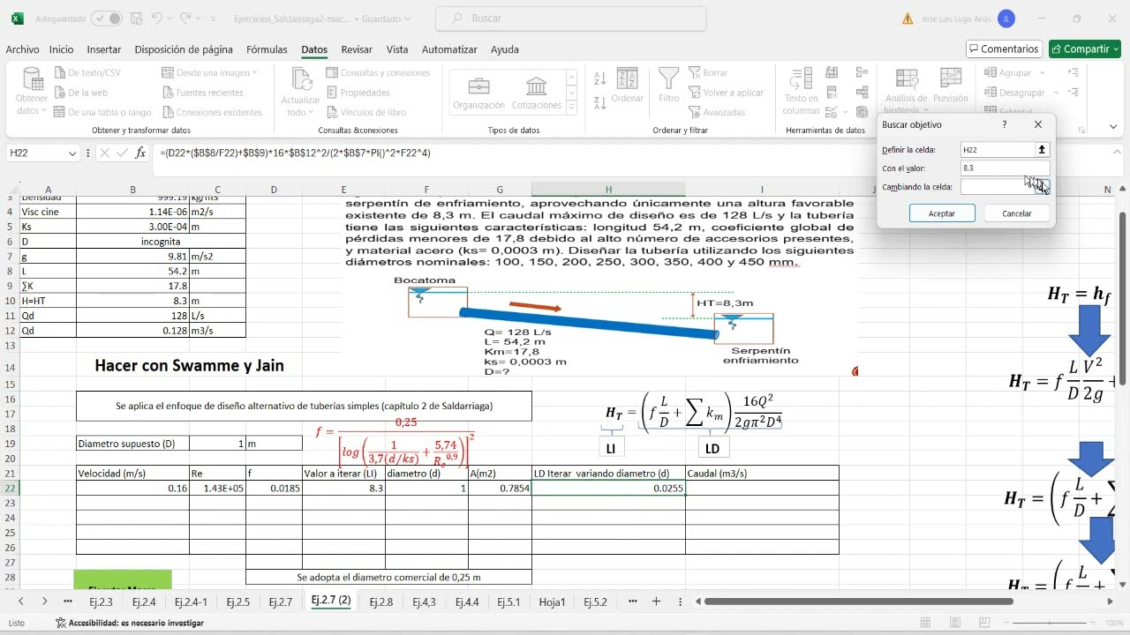The image size is (1130, 635).
Task: Click the accessibility status icon
Action: [x=61, y=623]
